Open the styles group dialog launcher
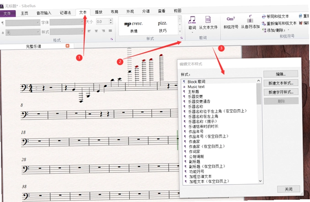 coord(182,38)
